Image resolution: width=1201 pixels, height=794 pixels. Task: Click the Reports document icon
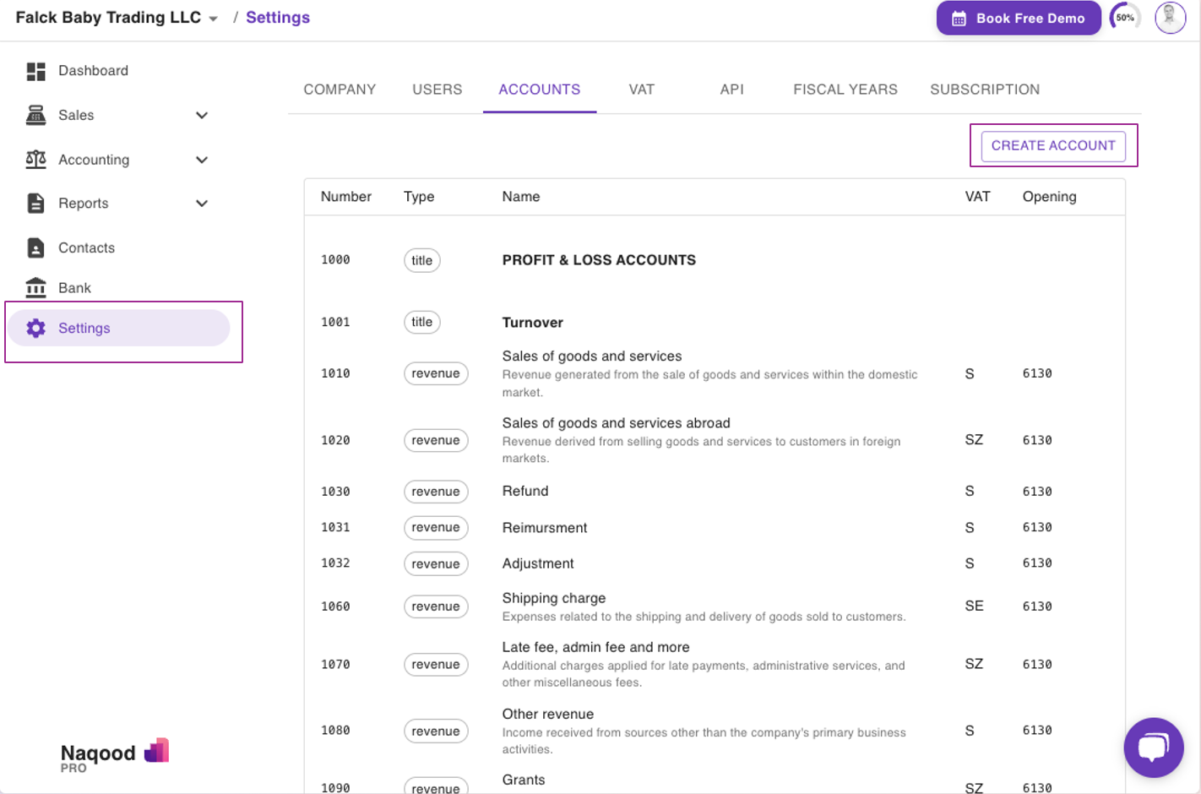pos(35,204)
